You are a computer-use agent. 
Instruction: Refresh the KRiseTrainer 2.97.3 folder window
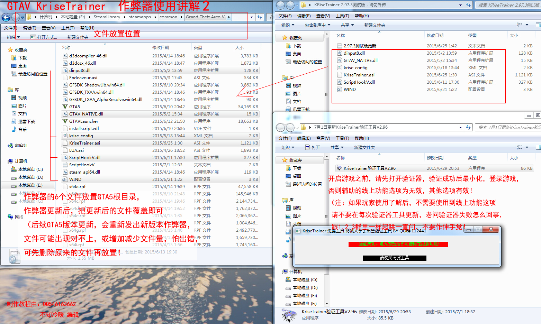coord(468,5)
